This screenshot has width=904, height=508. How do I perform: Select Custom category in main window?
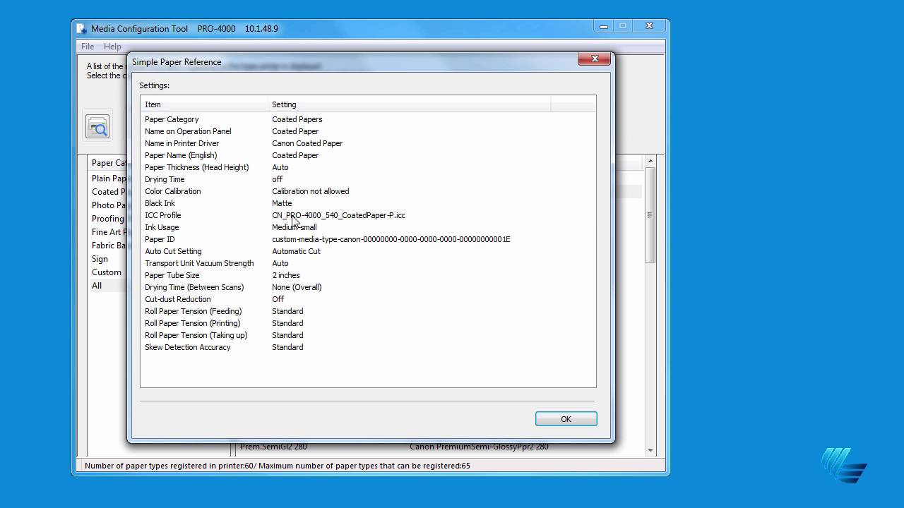tap(107, 272)
